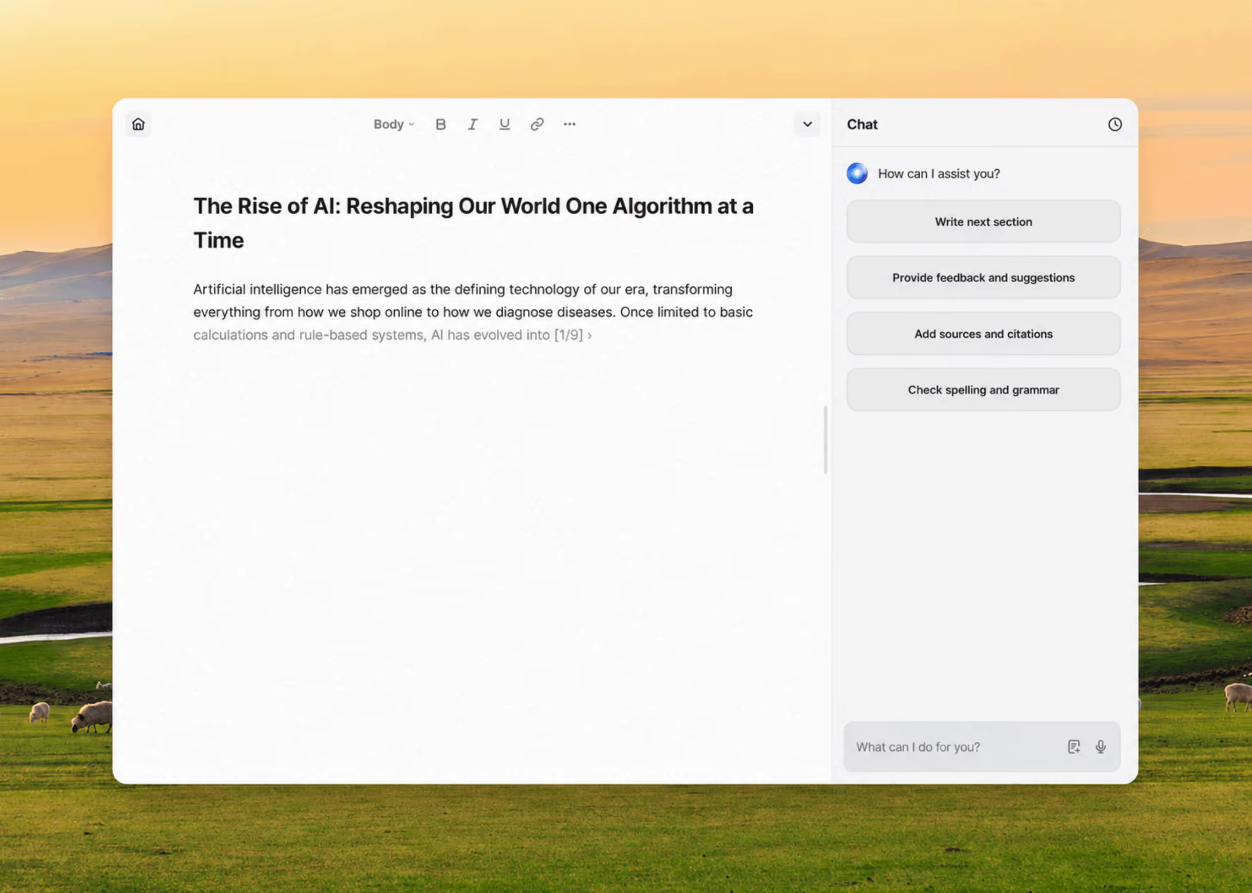Viewport: 1252px width, 893px height.
Task: Toggle italic formatting
Action: tap(473, 124)
